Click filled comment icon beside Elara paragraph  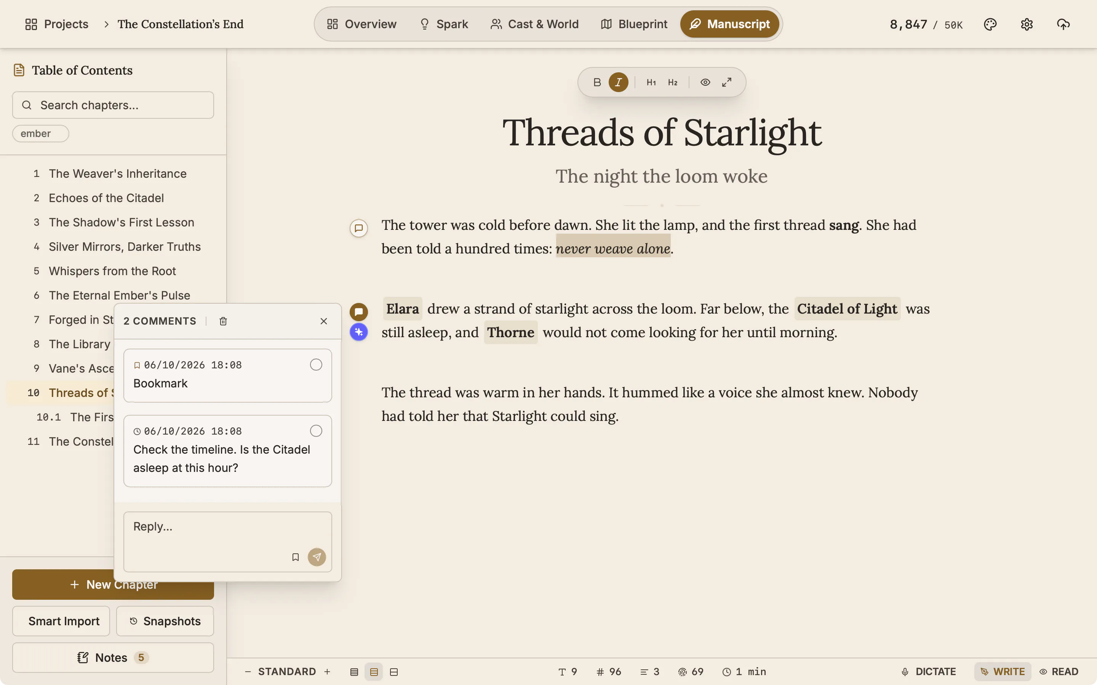click(358, 312)
